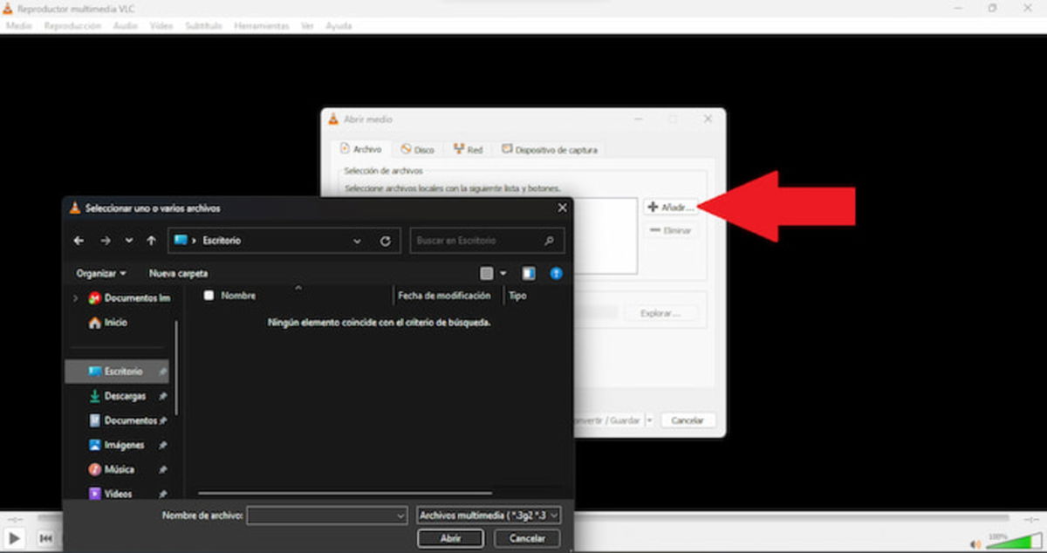Viewport: 1047px width, 553px height.
Task: Click the pin icon next to Descargas
Action: pyautogui.click(x=162, y=396)
